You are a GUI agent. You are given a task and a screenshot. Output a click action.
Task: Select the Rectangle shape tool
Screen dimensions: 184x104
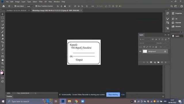pyautogui.click(x=3, y=56)
